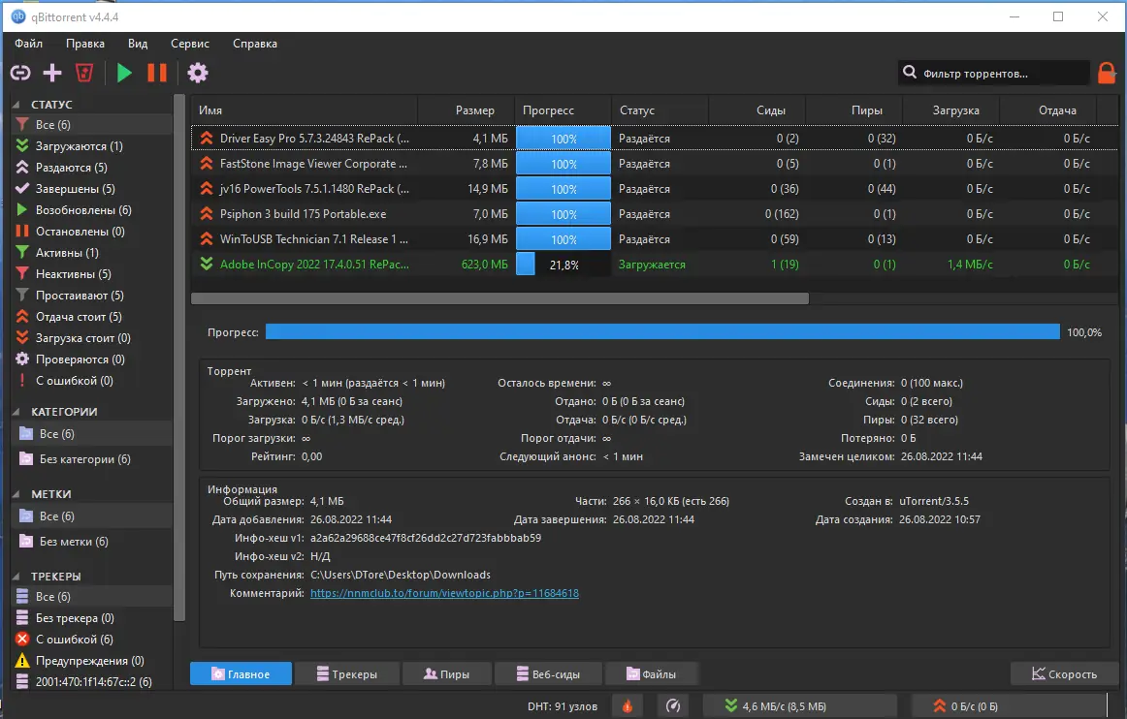Select the Загружаются (1) status filter

coord(92,145)
